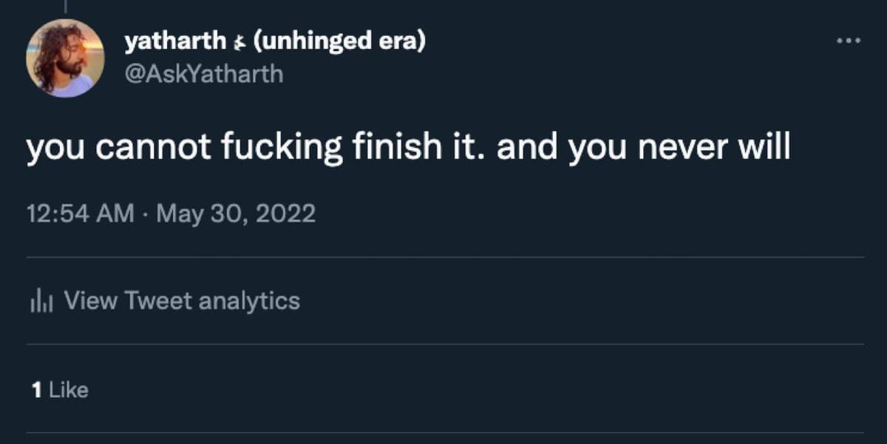The image size is (887, 444).
Task: Click the small symbol after the name yatharth
Action: 239,43
